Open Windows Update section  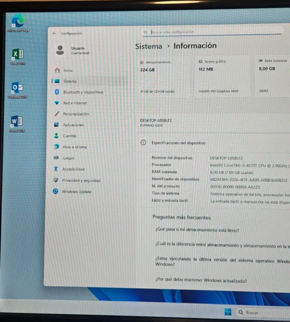tap(77, 192)
